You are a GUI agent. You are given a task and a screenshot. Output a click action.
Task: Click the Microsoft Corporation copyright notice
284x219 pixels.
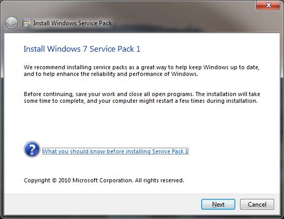(104, 180)
